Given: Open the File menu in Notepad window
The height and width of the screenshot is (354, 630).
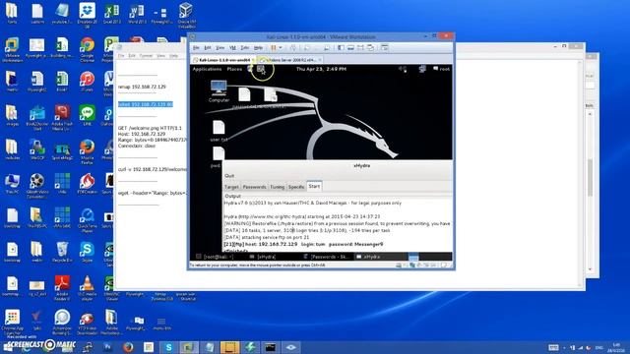Looking at the screenshot, I should point(121,56).
